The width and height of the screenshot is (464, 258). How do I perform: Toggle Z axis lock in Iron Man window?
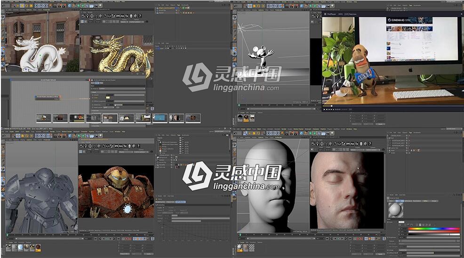click(46, 136)
